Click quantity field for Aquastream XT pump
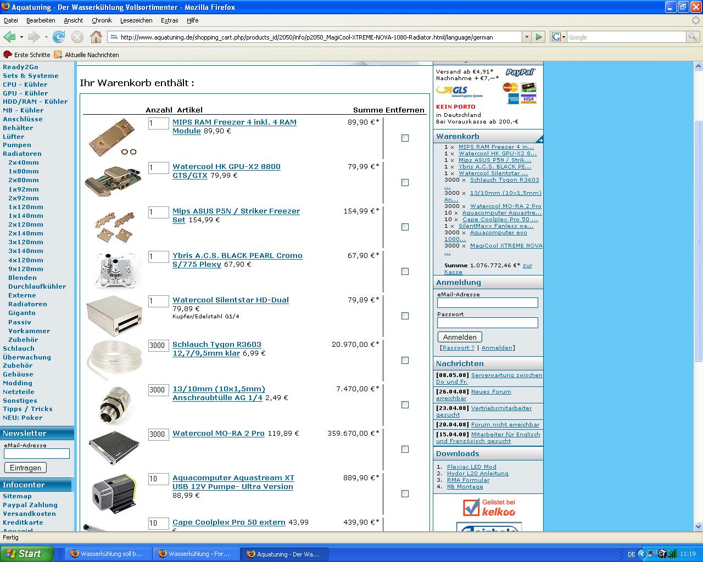Image resolution: width=703 pixels, height=562 pixels. (158, 479)
